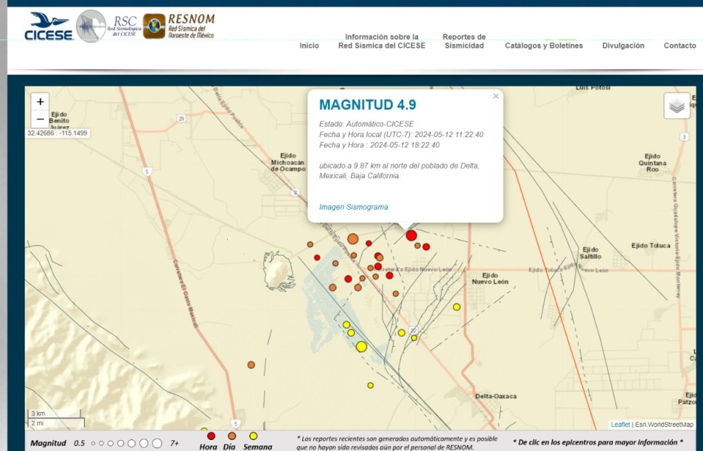Open Reportes de Sismicidad menu
This screenshot has width=703, height=451.
464,41
